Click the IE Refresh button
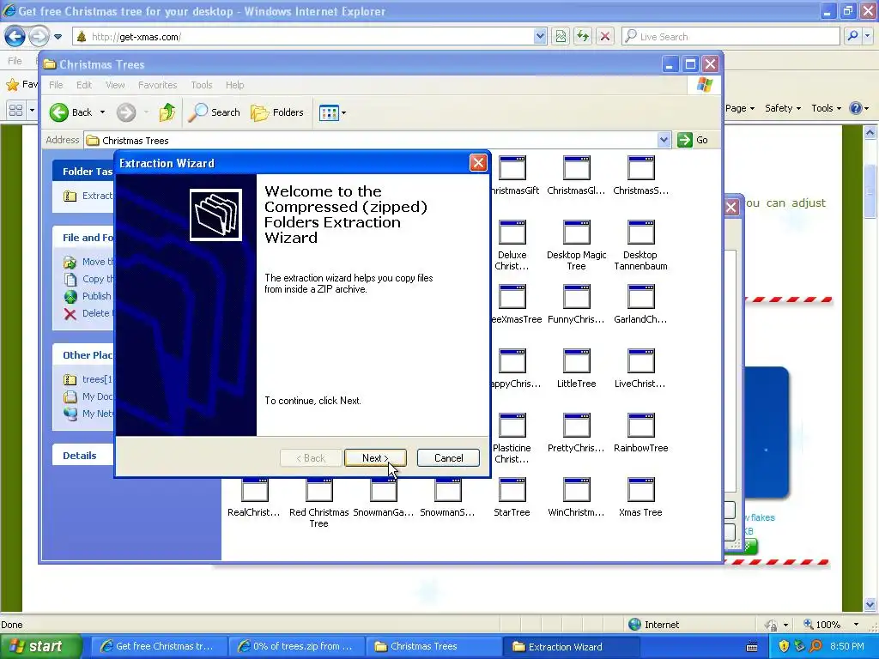The image size is (879, 659). 583,37
